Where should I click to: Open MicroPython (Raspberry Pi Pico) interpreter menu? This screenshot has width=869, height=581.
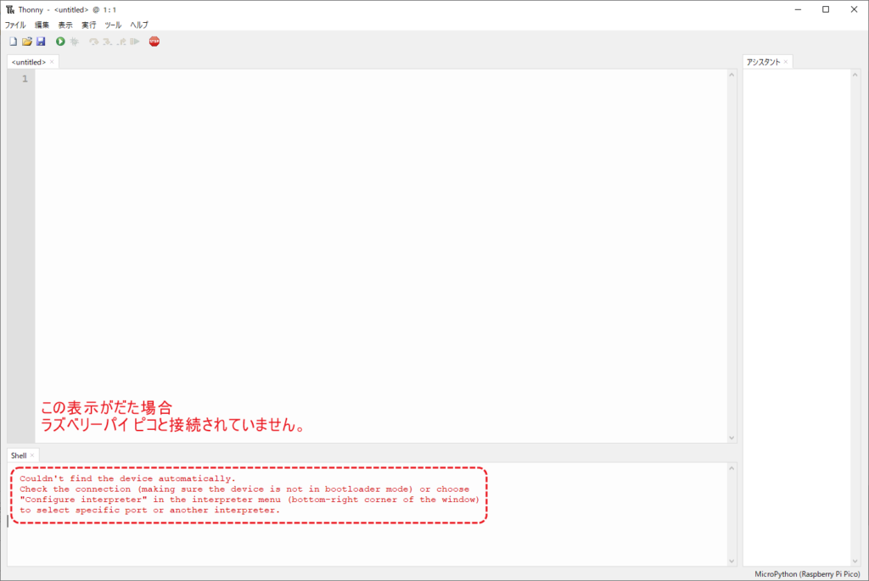pos(807,574)
